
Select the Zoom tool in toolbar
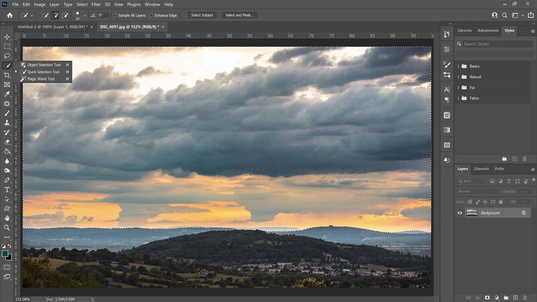(7, 228)
